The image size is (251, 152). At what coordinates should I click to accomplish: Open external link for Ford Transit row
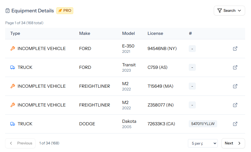pyautogui.click(x=235, y=67)
